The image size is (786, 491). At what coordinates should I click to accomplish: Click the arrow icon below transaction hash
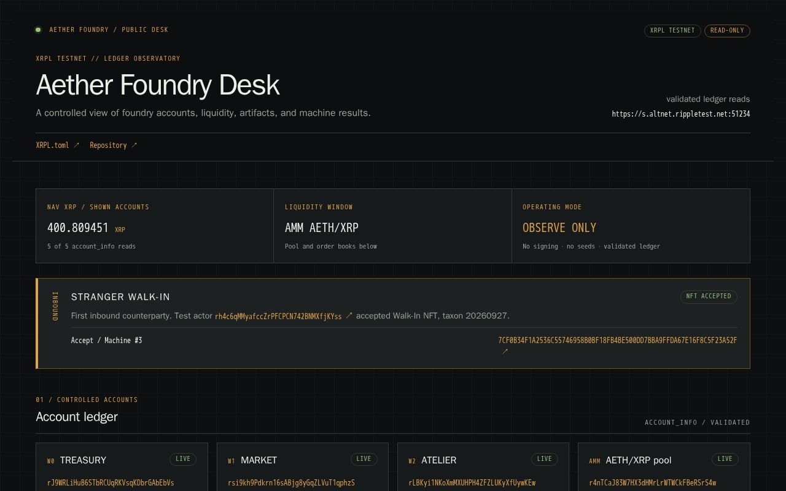click(x=505, y=352)
